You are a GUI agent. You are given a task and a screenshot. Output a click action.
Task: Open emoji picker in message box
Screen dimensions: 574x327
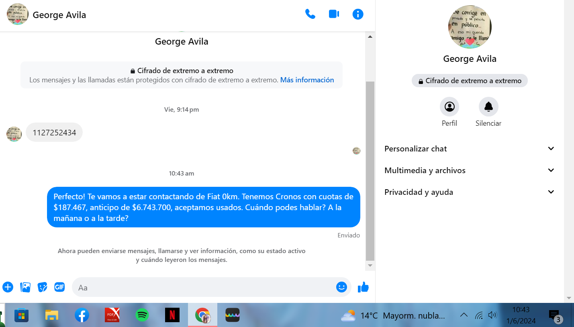click(x=341, y=287)
